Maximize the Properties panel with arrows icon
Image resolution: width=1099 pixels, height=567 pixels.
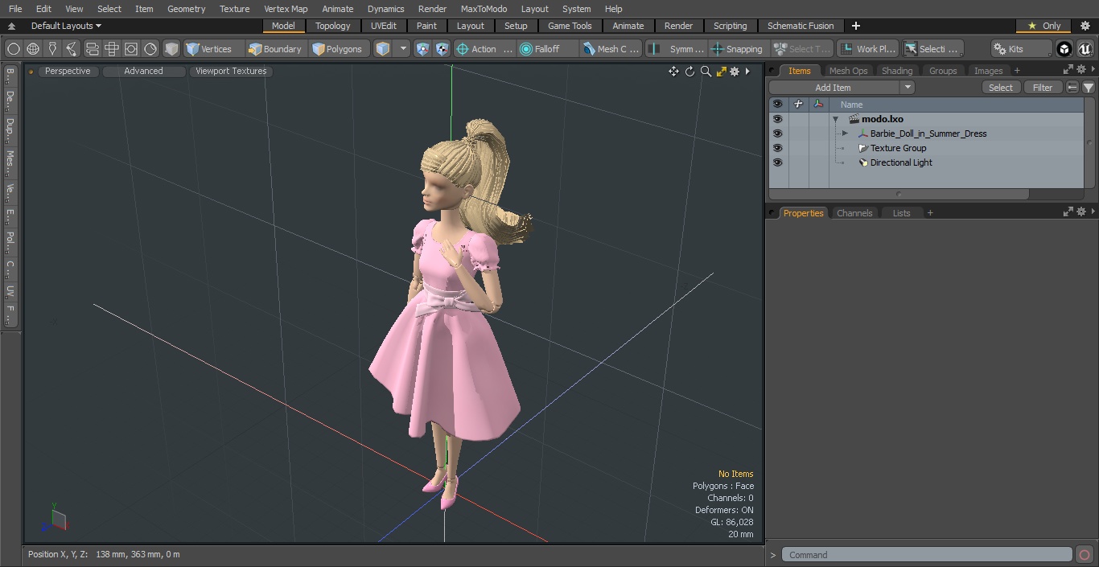tap(1068, 212)
